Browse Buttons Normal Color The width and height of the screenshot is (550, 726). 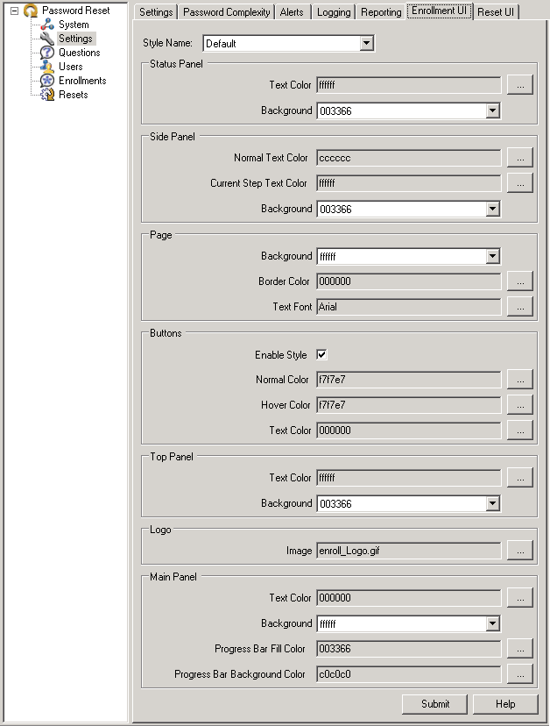[x=520, y=380]
